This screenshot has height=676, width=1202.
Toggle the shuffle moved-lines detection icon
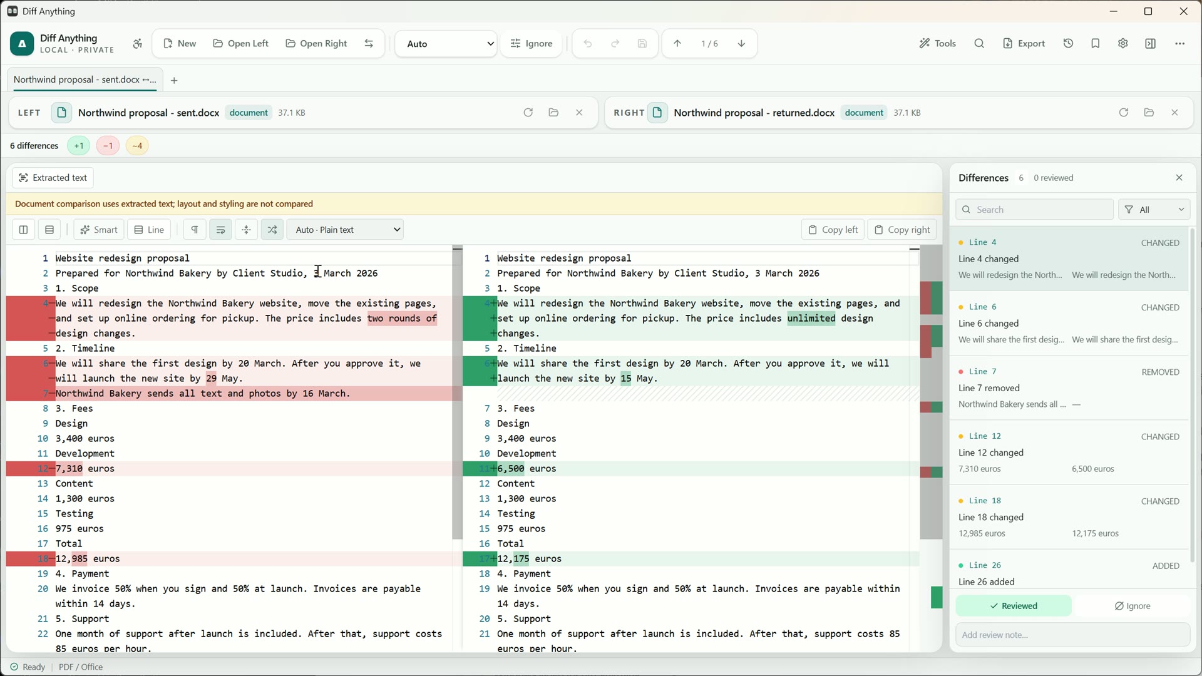point(272,230)
